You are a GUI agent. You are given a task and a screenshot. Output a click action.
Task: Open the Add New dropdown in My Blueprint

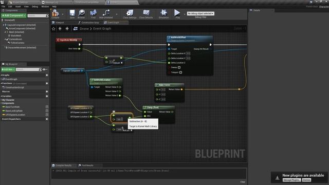click(8, 69)
